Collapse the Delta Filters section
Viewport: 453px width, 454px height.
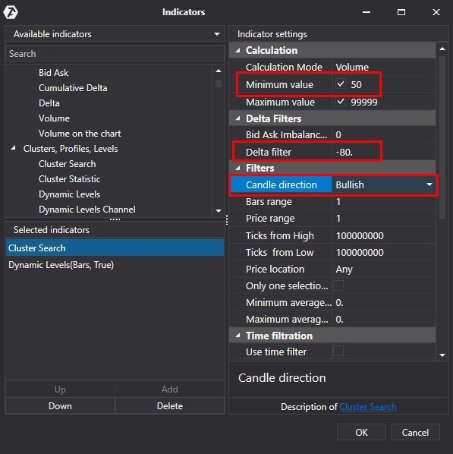[x=238, y=118]
